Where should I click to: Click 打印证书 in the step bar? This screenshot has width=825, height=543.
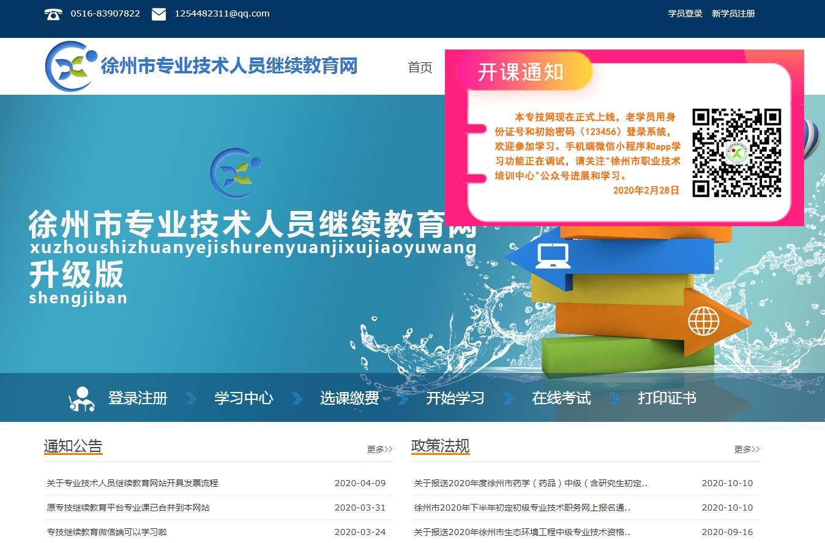coord(667,399)
